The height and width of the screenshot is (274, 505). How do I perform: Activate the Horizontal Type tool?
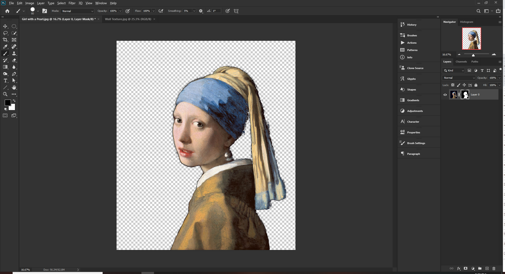click(5, 81)
